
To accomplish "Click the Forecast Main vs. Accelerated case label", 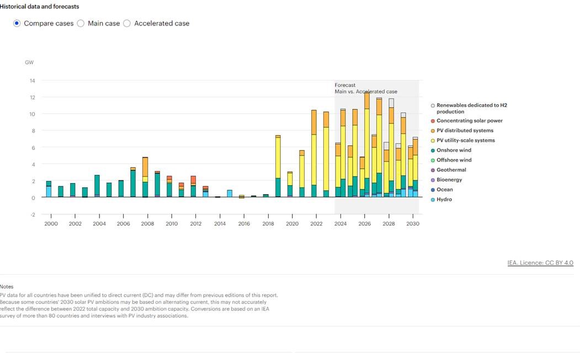I will [365, 89].
